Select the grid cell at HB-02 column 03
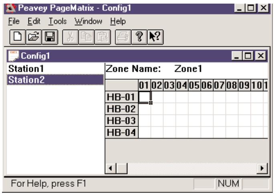 (169, 109)
